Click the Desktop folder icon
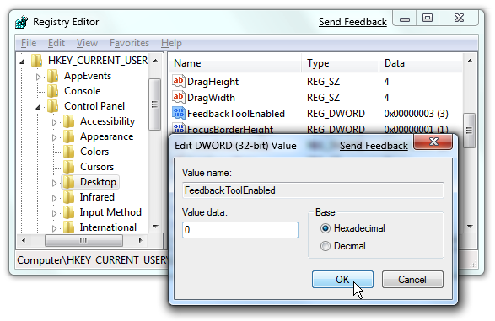 (x=68, y=182)
